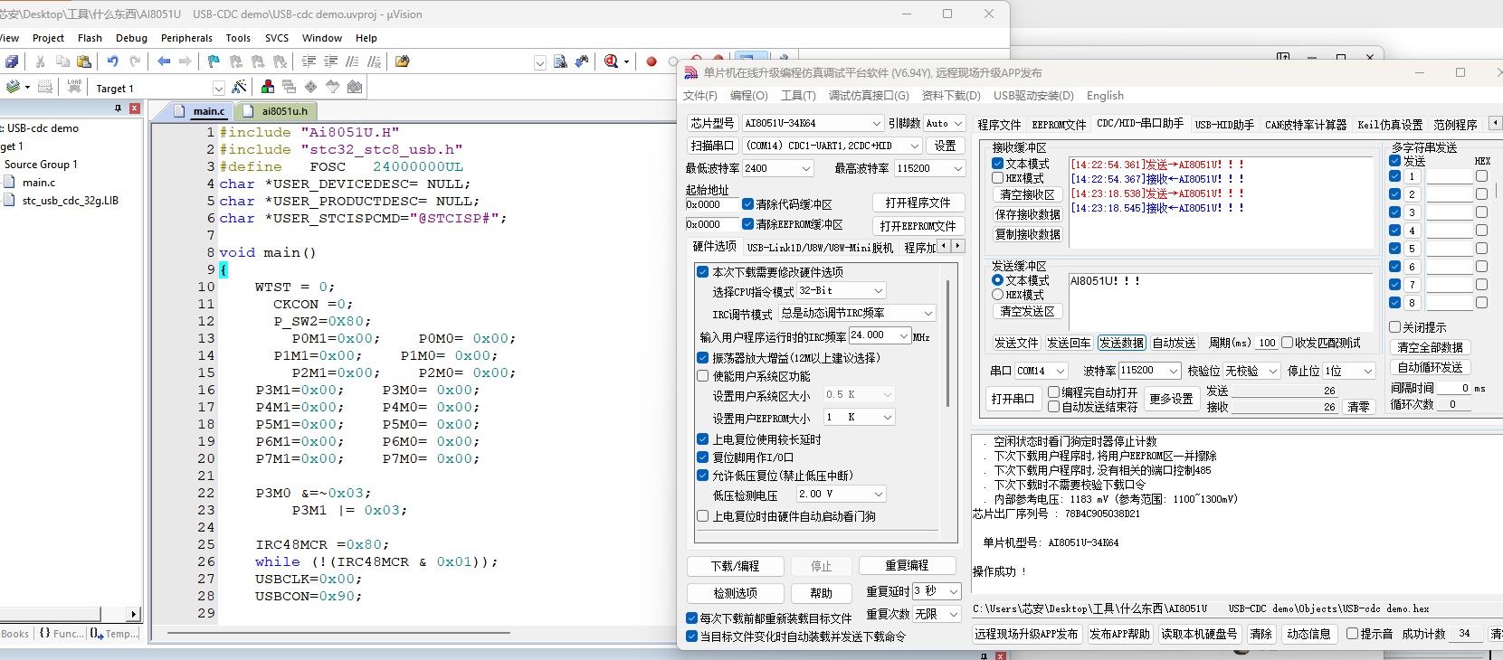Select HEX模式 radio in send buffer

997,295
